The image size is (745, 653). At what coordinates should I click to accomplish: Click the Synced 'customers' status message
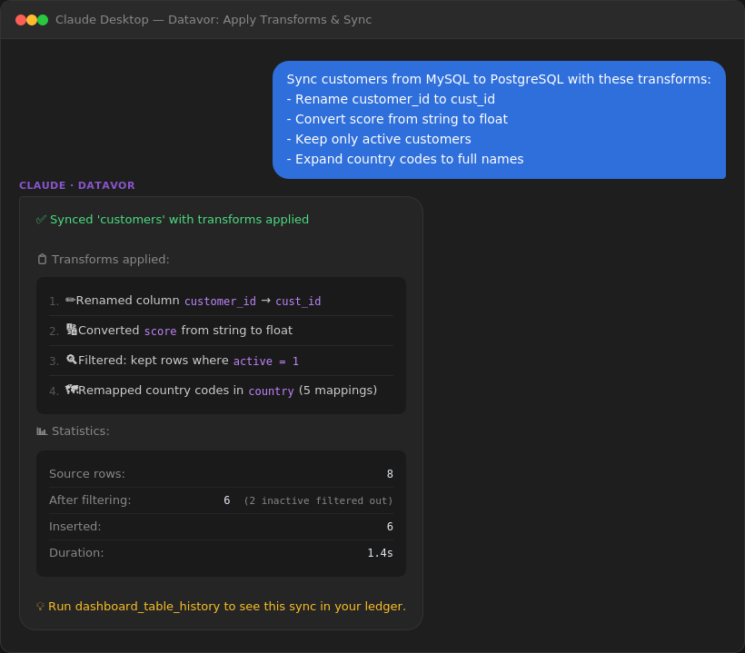click(x=178, y=219)
